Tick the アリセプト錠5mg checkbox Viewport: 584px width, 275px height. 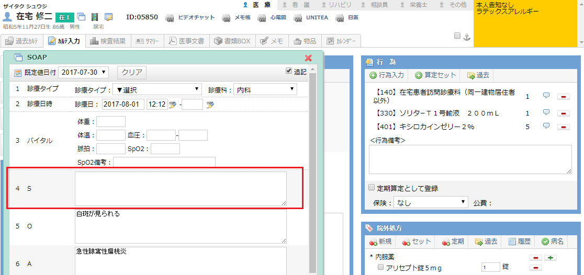coord(380,267)
